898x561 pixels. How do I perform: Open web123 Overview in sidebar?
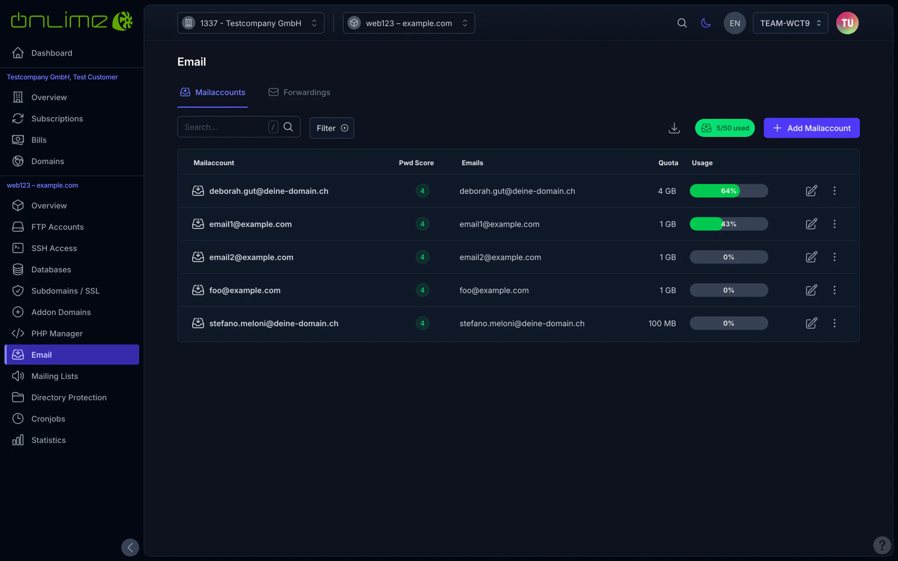(72, 206)
